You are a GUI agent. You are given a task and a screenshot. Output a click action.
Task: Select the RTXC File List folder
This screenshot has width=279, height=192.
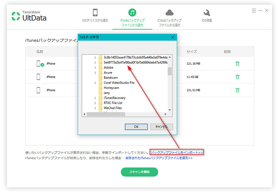tap(111, 103)
